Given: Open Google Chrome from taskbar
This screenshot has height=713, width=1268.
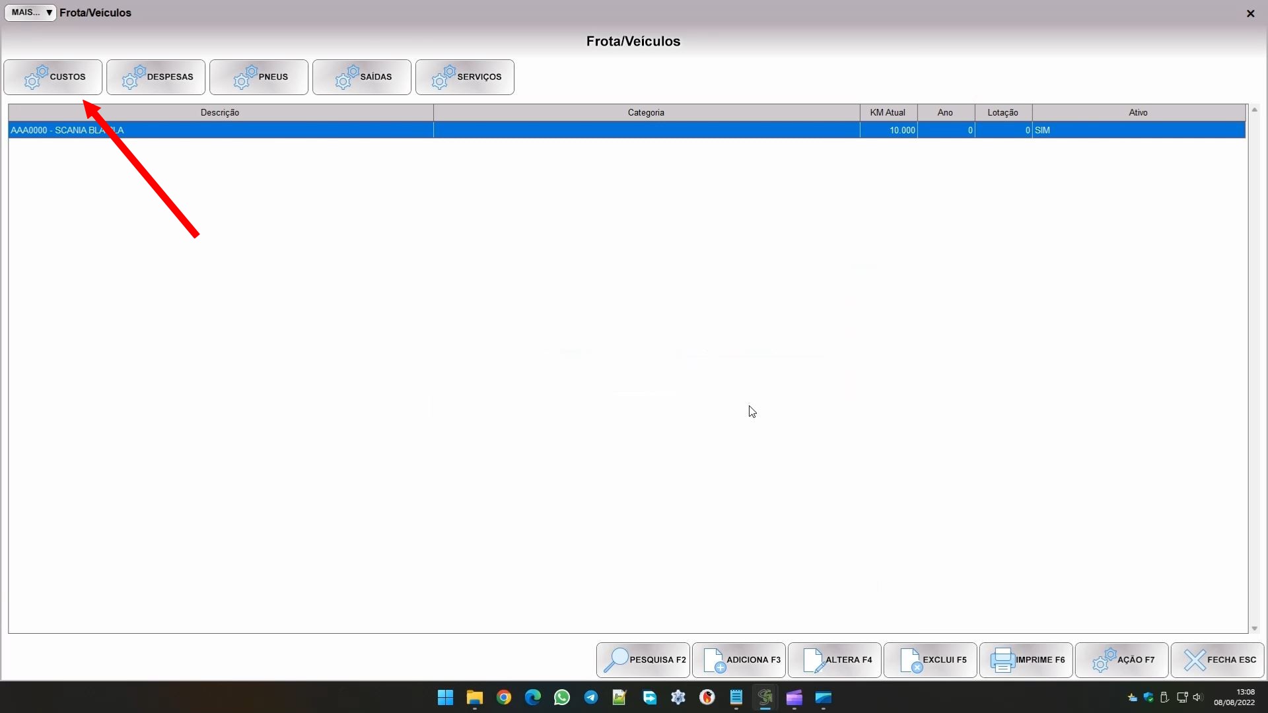Looking at the screenshot, I should (x=504, y=698).
